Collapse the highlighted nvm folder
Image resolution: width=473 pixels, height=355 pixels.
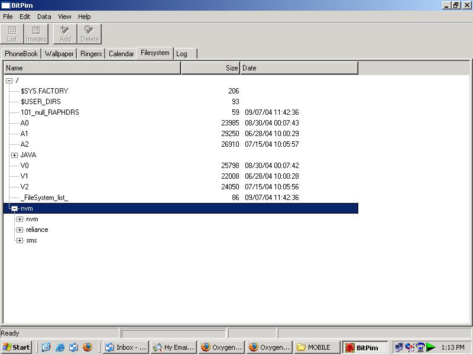click(x=14, y=209)
